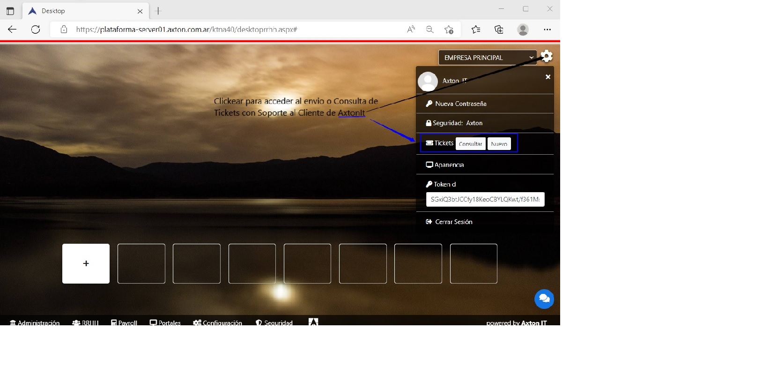This screenshot has height=382, width=777.
Task: Add page to favorites star icon
Action: (x=449, y=30)
